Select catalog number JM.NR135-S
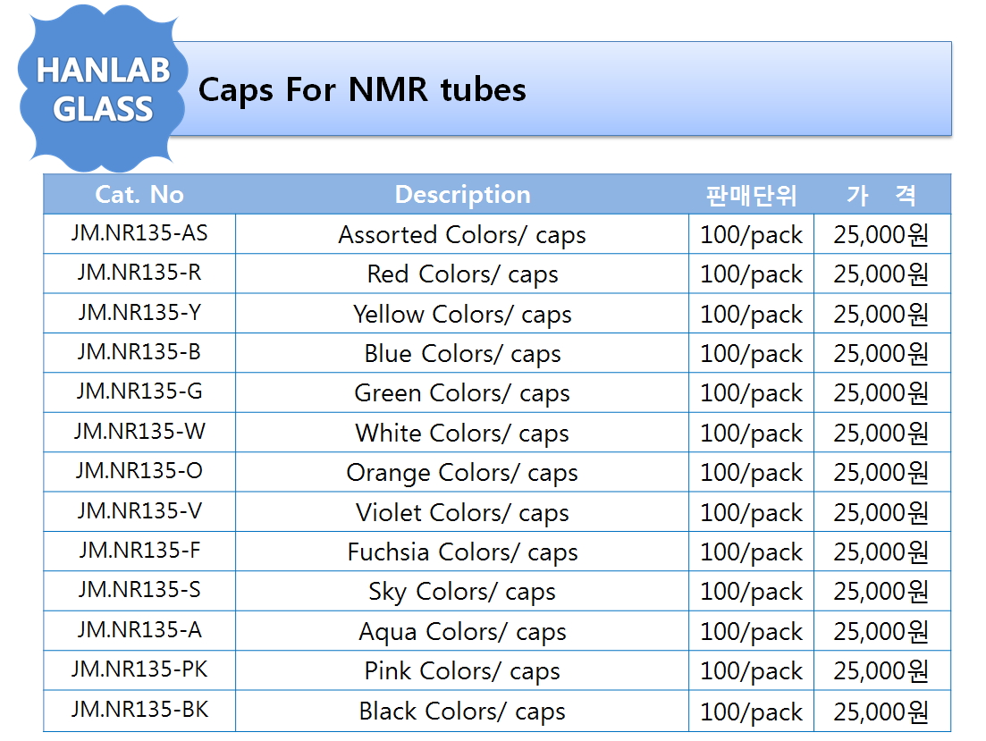Viewport: 986px width, 741px height. click(x=139, y=590)
